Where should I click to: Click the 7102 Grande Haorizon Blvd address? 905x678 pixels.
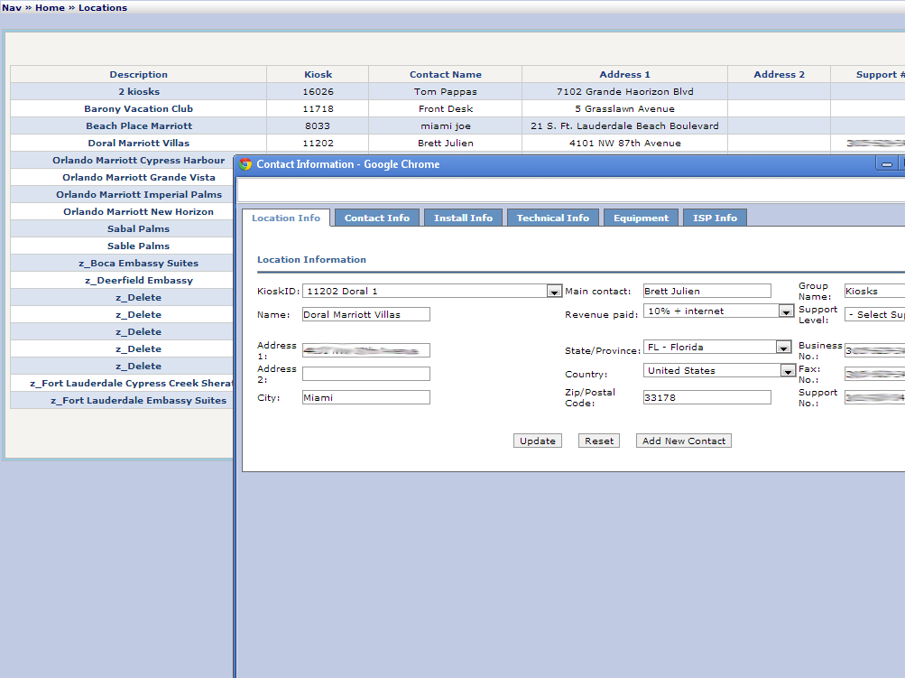(625, 92)
